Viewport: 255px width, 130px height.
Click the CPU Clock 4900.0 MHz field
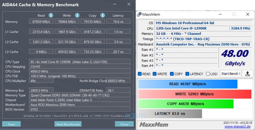(80, 71)
